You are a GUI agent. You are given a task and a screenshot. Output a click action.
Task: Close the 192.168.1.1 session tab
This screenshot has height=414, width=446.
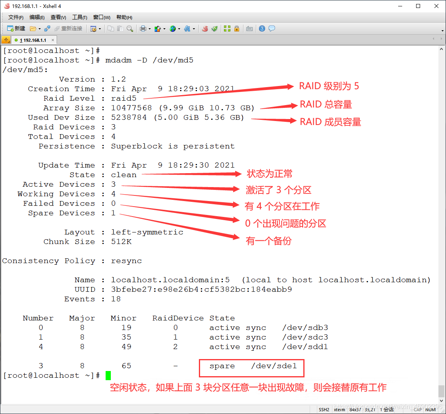(53, 40)
